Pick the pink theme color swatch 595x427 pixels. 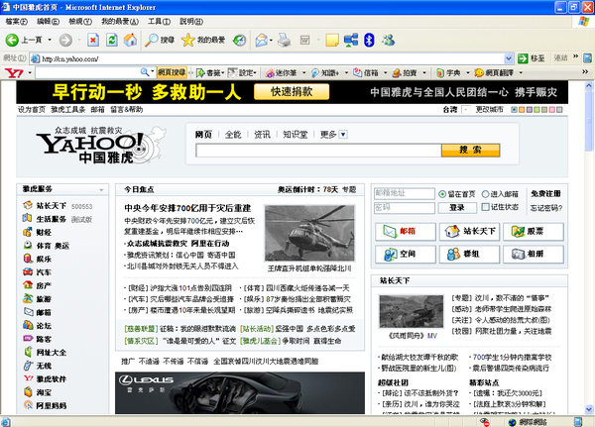tap(551, 110)
